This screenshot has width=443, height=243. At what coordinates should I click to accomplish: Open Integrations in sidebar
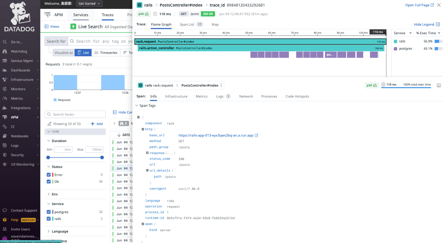(21, 108)
